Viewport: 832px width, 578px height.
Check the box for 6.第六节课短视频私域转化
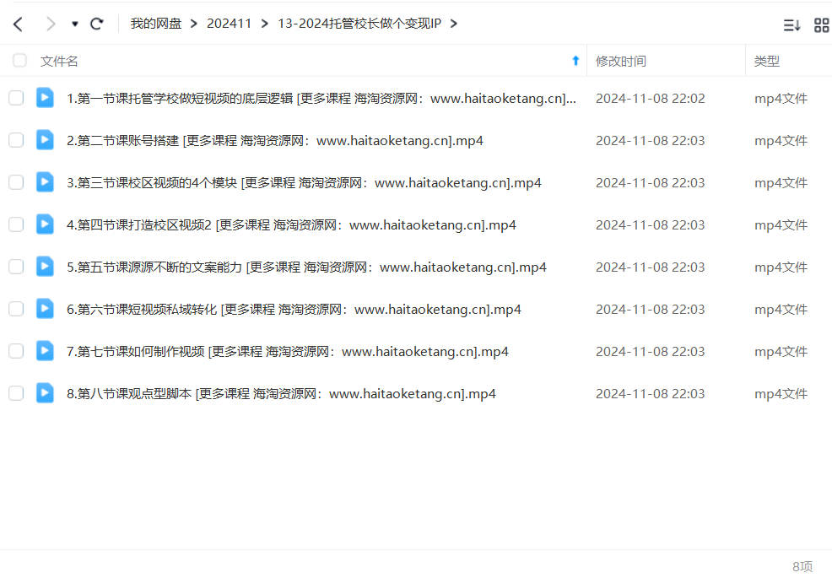tap(16, 309)
